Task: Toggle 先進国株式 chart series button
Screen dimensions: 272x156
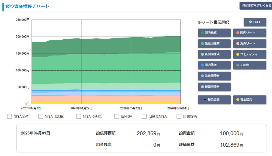Action: [214, 44]
